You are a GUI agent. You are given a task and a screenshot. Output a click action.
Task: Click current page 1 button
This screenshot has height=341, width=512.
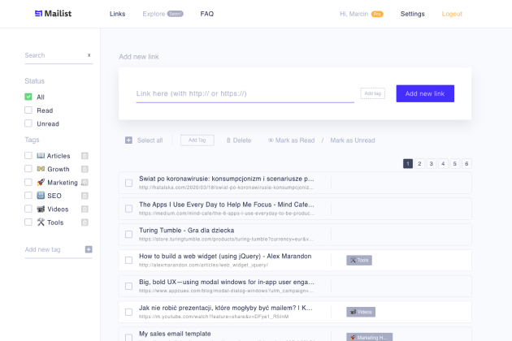(408, 163)
